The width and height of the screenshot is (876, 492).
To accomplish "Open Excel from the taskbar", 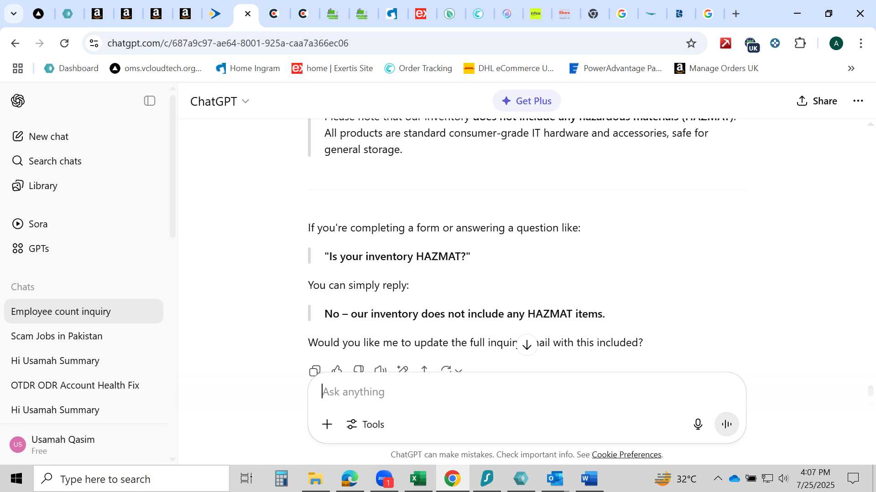I will 418,478.
